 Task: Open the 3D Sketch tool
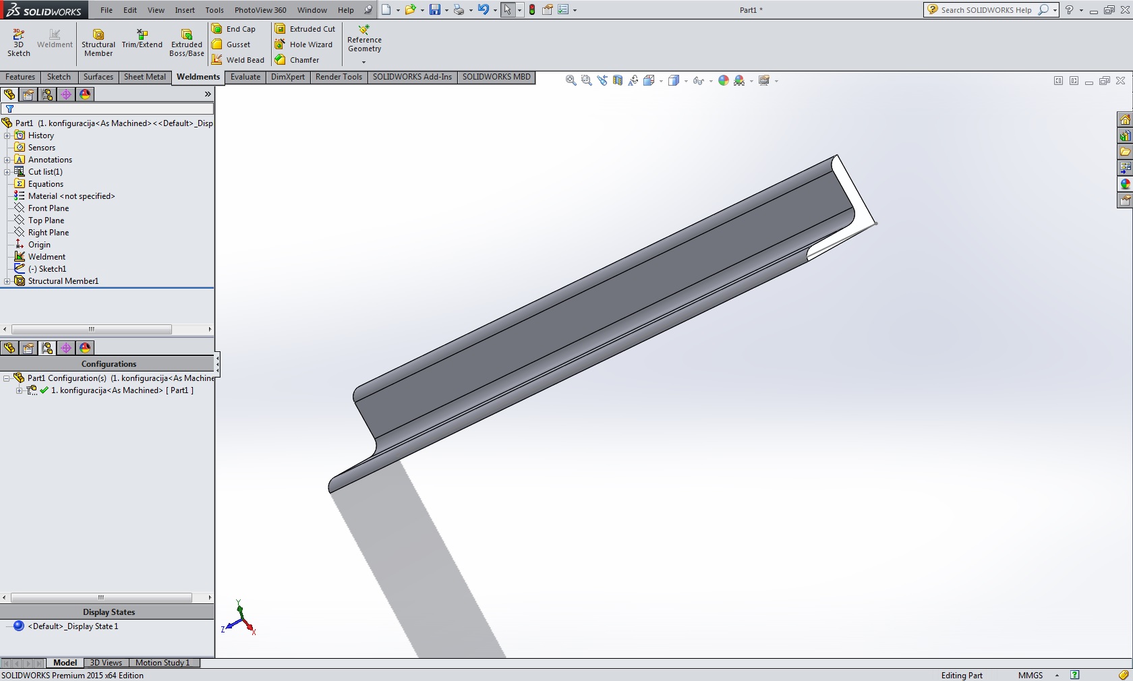tap(18, 42)
